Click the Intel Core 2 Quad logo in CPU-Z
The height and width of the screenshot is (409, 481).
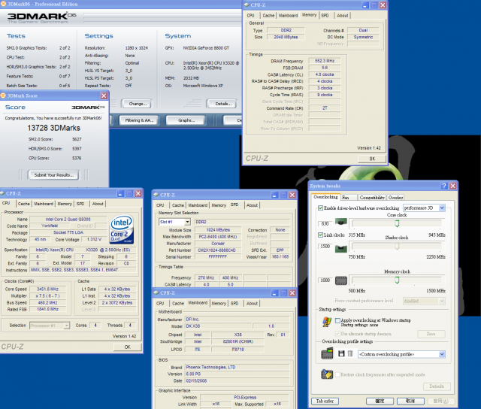pyautogui.click(x=122, y=229)
